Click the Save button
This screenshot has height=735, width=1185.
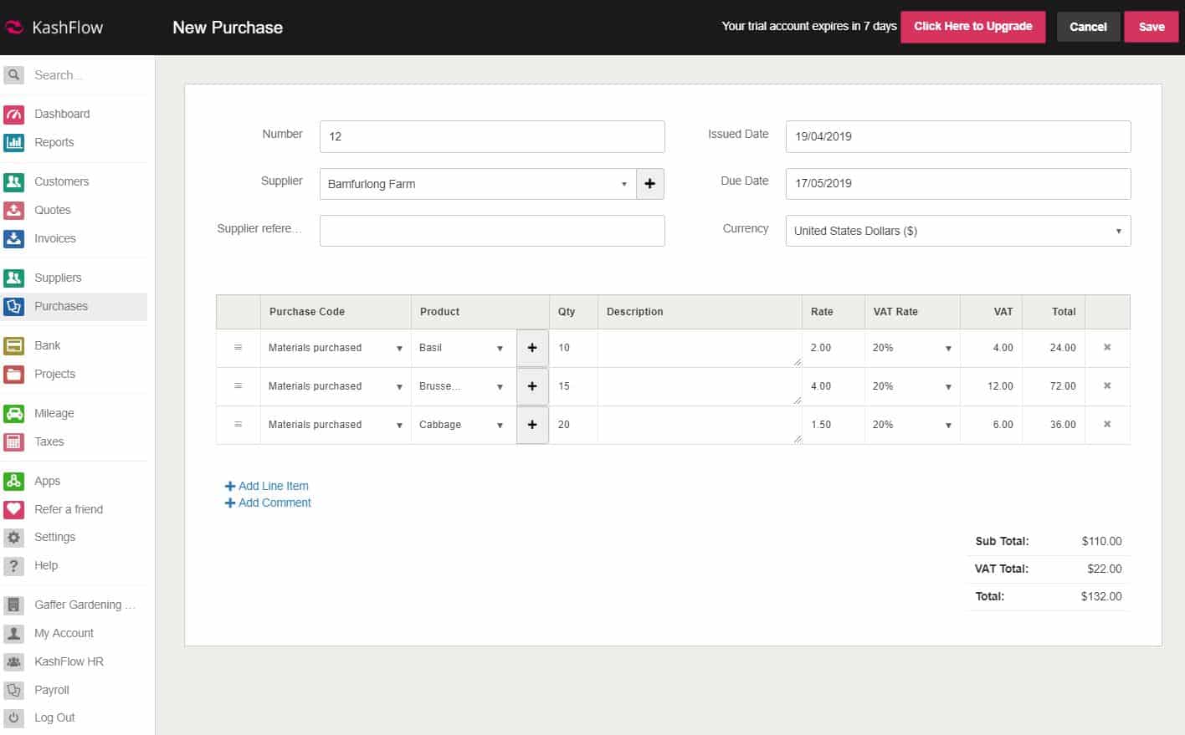coord(1152,27)
